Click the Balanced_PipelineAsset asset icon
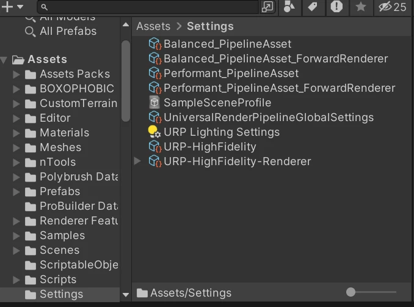Viewport: 414px width, 307px height. pyautogui.click(x=154, y=44)
